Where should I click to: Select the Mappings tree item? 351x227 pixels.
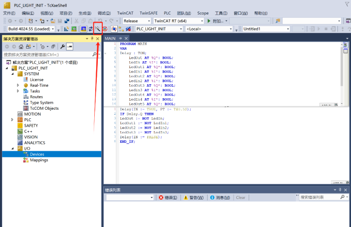pos(39,160)
